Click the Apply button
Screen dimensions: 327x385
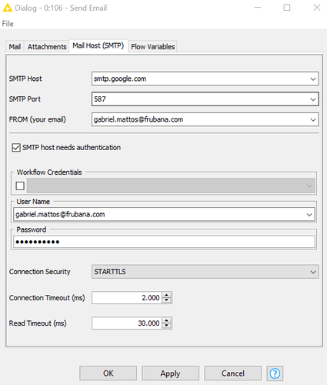[170, 373]
